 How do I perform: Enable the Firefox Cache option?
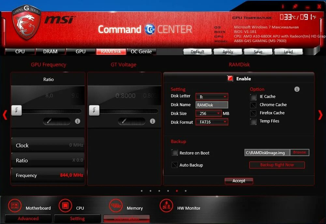tap(253, 113)
